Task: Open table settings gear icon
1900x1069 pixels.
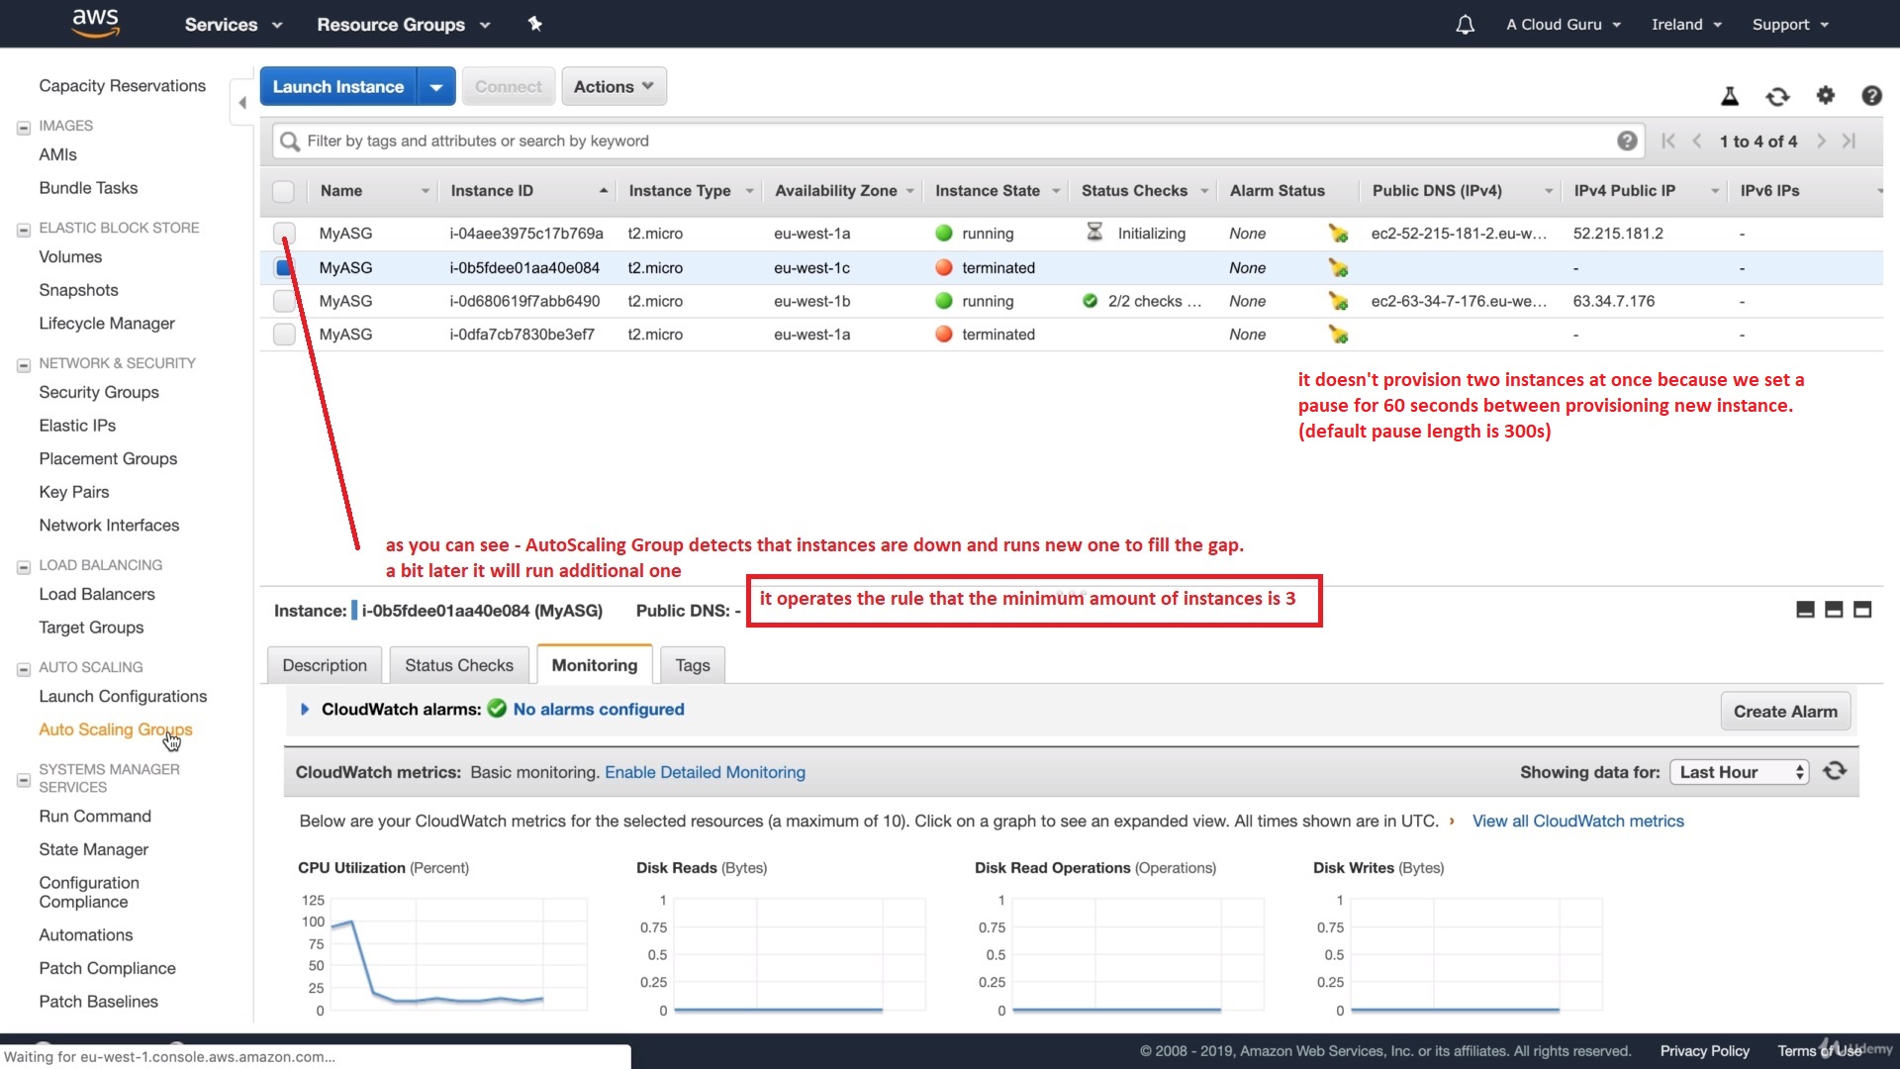Action: (x=1825, y=96)
